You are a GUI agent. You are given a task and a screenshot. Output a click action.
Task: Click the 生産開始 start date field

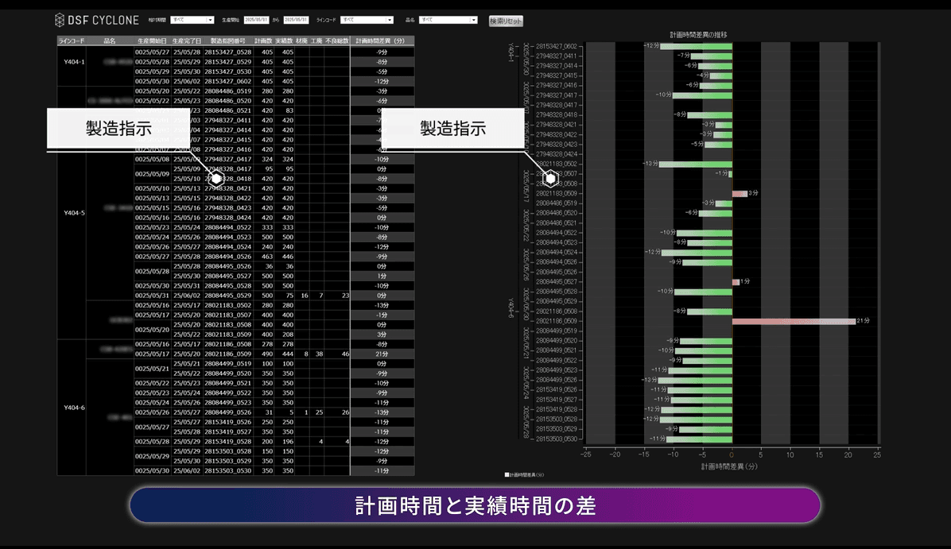(x=256, y=20)
